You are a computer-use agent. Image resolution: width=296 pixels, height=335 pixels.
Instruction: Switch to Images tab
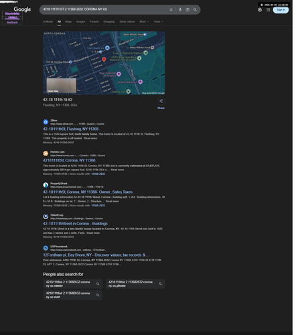(x=80, y=21)
